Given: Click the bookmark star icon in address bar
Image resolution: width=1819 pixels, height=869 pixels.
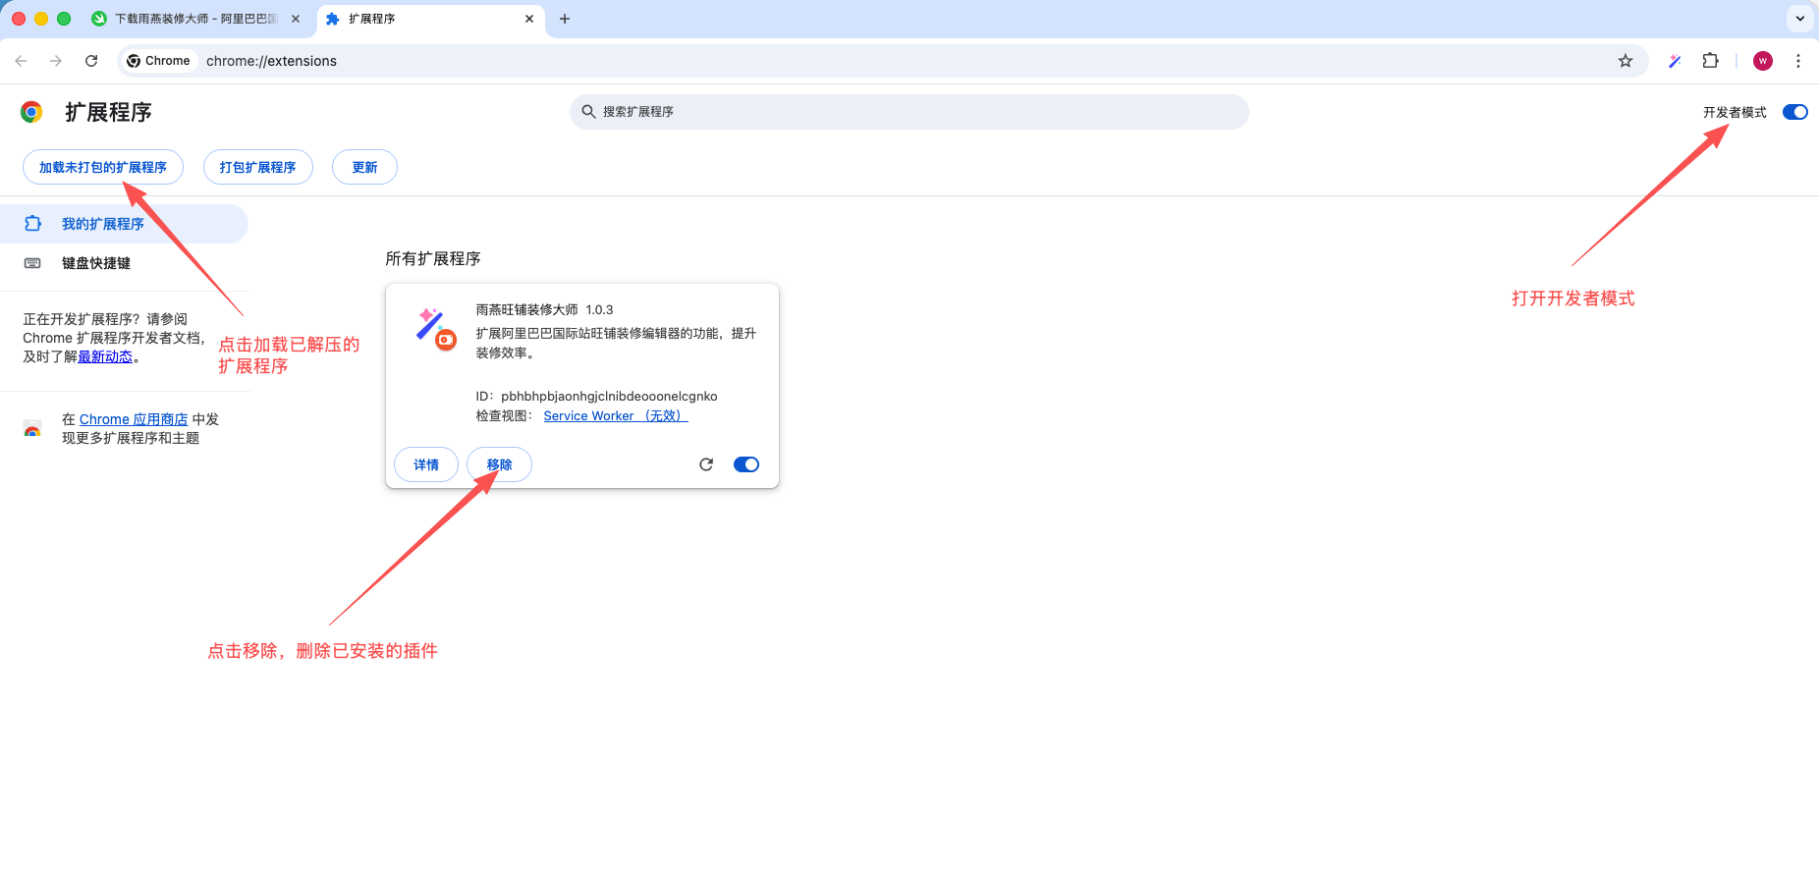Looking at the screenshot, I should coord(1626,61).
